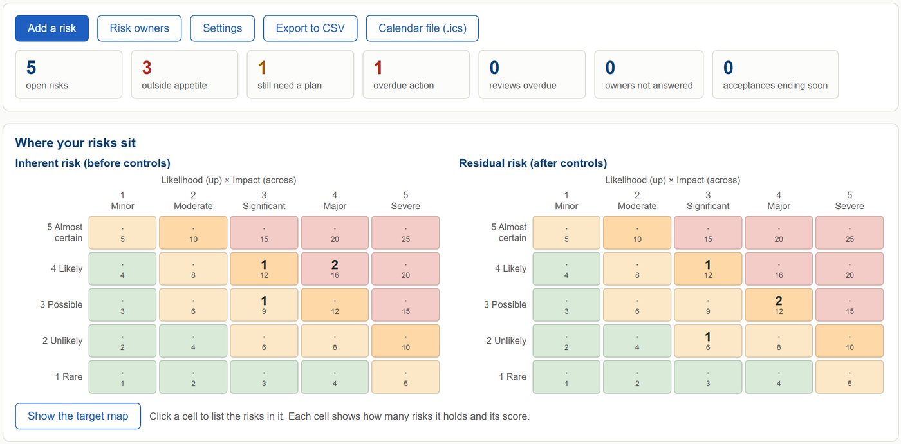Click the '3 Significant' column header in the residual matrix

tap(708, 201)
